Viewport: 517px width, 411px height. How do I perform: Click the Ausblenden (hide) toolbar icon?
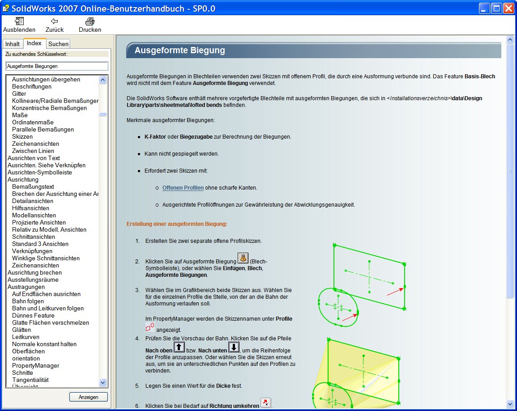tap(19, 21)
